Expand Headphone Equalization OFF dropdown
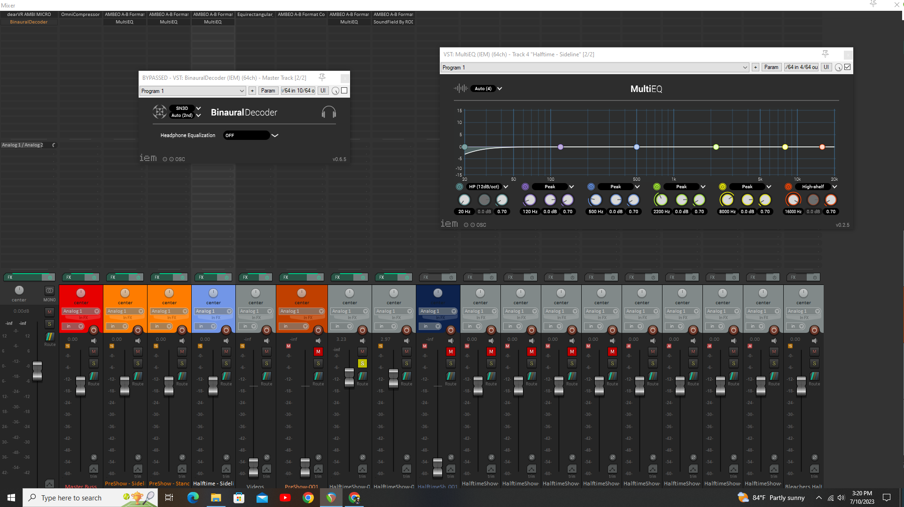The image size is (904, 507). (x=251, y=135)
